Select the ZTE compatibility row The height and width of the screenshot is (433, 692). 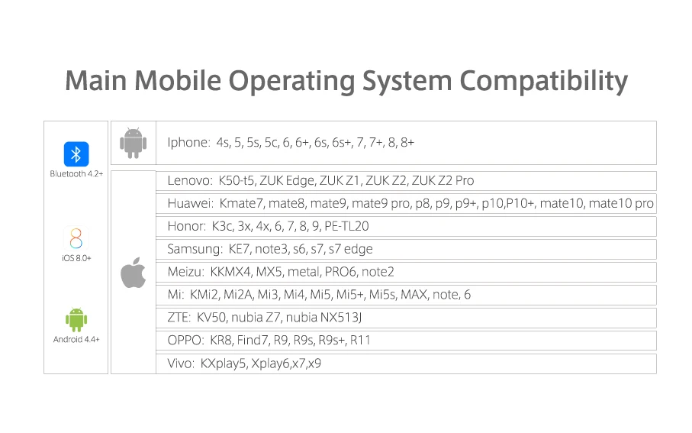pos(406,318)
